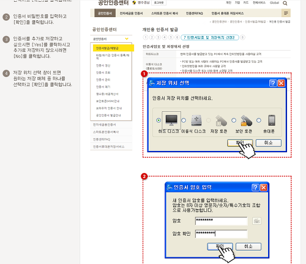The image size is (306, 264).
Task: Click the 저장 토큰 USB icon
Action: point(221,120)
